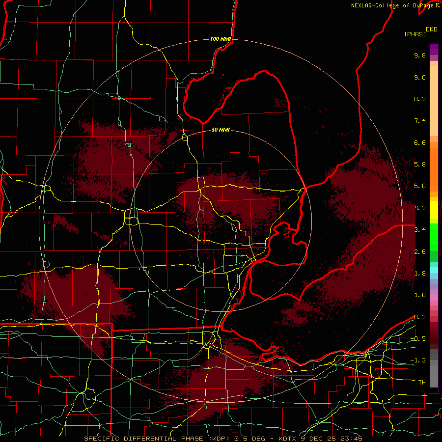This screenshot has width=442, height=442.
Task: Click the light peach segment of the color bar
Action: coord(434,101)
